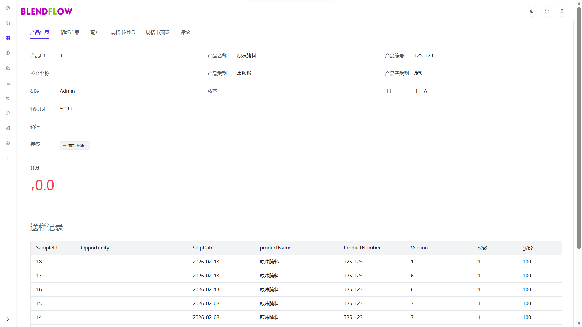The width and height of the screenshot is (582, 327).
Task: Switch to the 修改产品 tab
Action: pyautogui.click(x=70, y=32)
